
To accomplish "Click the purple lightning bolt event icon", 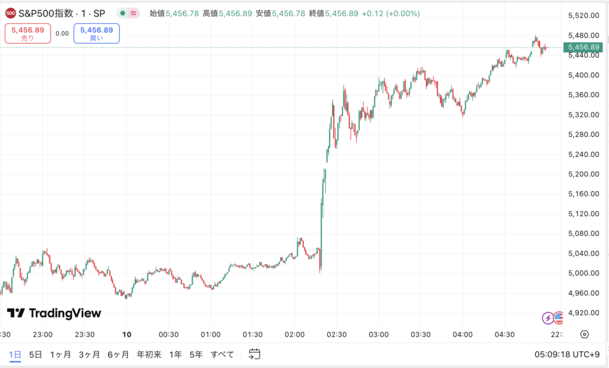I will coord(548,318).
